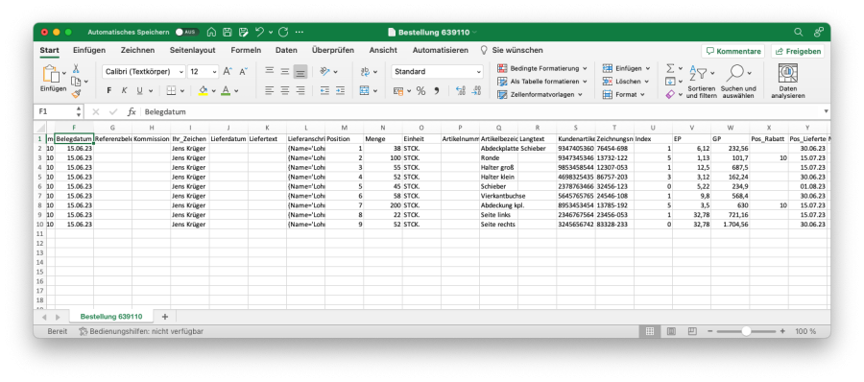
Task: Click the AutoSum sigma icon
Action: pyautogui.click(x=671, y=68)
